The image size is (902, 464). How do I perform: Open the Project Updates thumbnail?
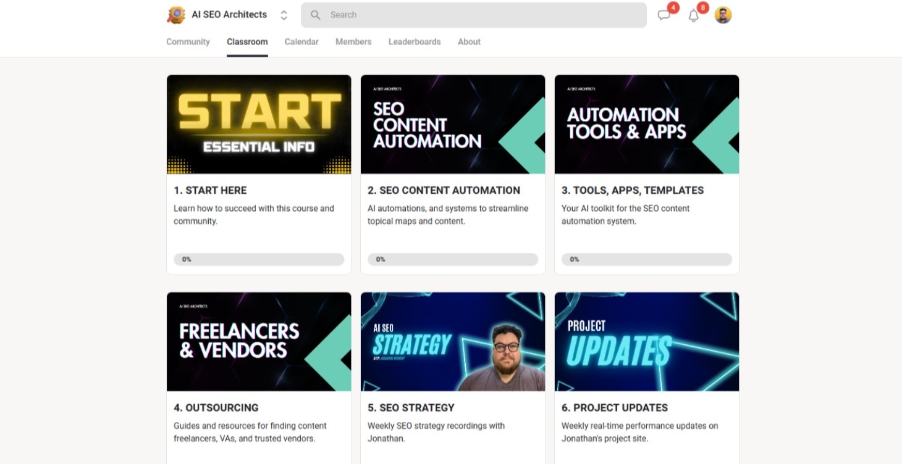[x=647, y=342]
